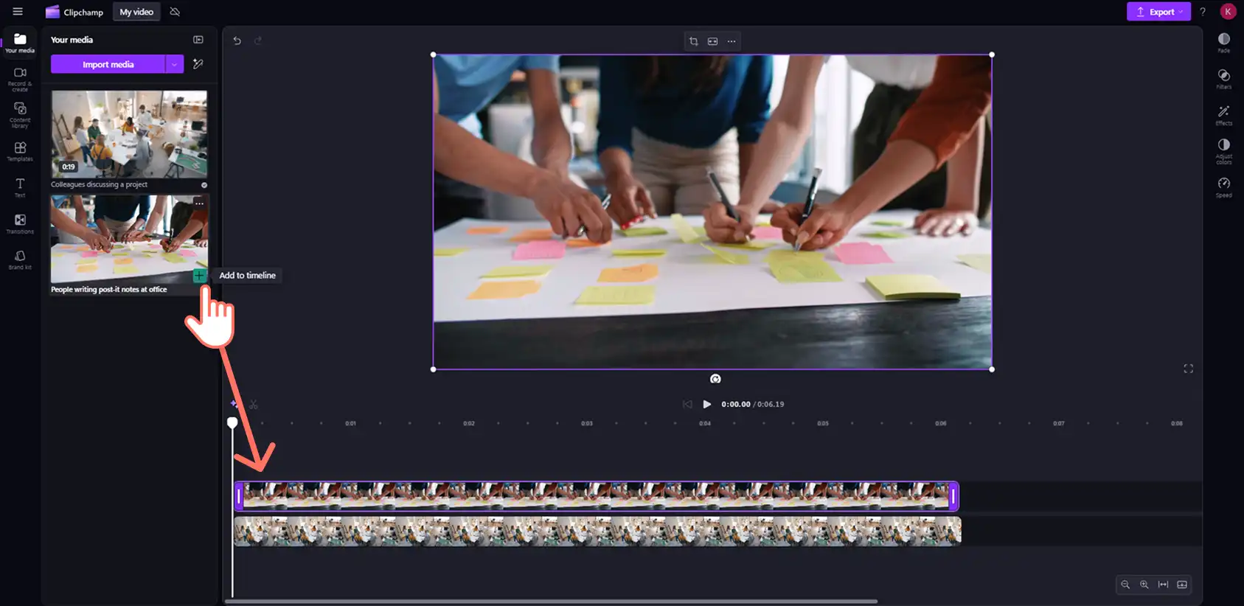The image size is (1244, 606).
Task: Expand the Import media dropdown arrow
Action: [x=175, y=64]
